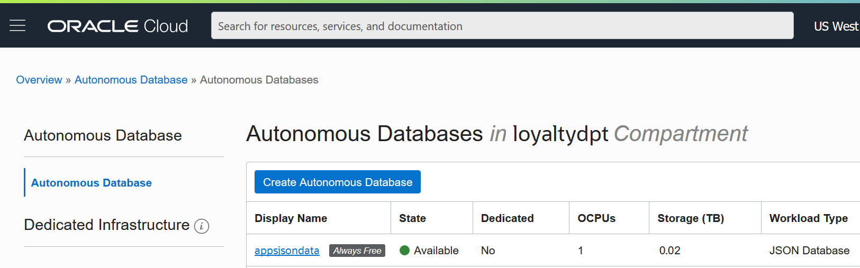The height and width of the screenshot is (268, 860).
Task: Click the Workload Type column header
Action: tap(808, 218)
